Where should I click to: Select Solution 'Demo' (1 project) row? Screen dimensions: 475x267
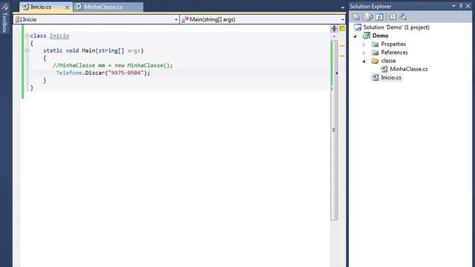[x=396, y=27]
